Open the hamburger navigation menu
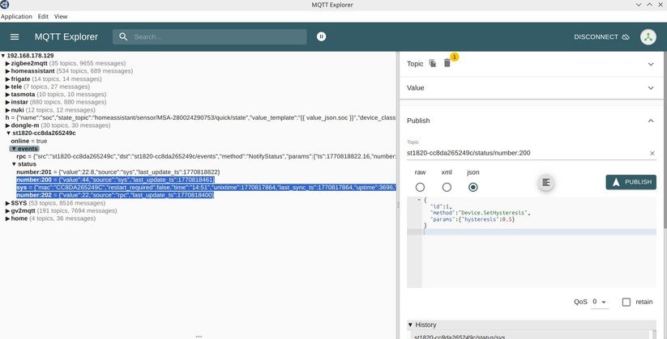Screen dimensions: 667x339 (x=15, y=37)
